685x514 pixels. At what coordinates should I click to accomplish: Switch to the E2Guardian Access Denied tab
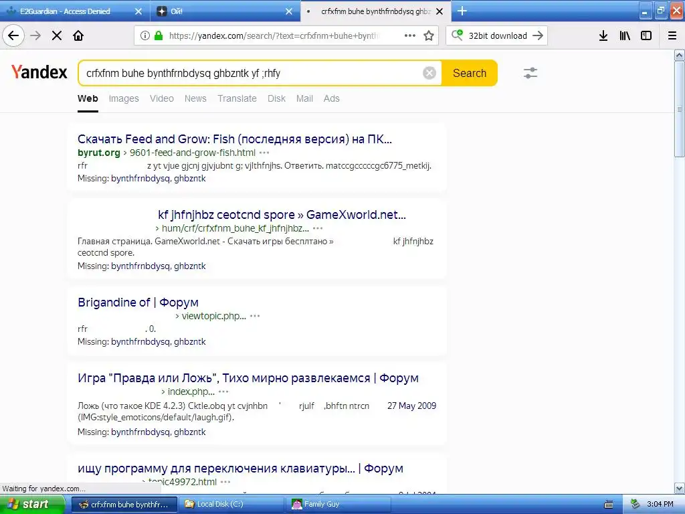(x=66, y=11)
